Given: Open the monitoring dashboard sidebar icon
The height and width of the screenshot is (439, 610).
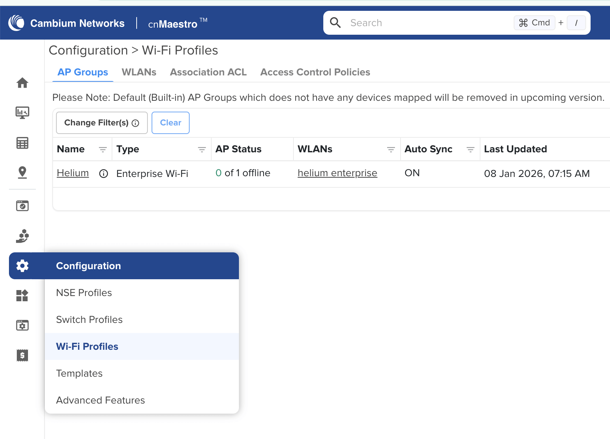Looking at the screenshot, I should pos(22,112).
